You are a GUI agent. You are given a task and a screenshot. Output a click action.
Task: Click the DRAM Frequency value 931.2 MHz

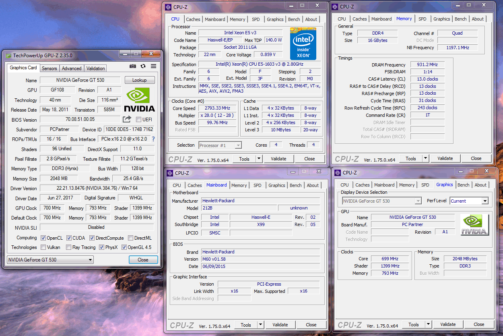pos(427,64)
